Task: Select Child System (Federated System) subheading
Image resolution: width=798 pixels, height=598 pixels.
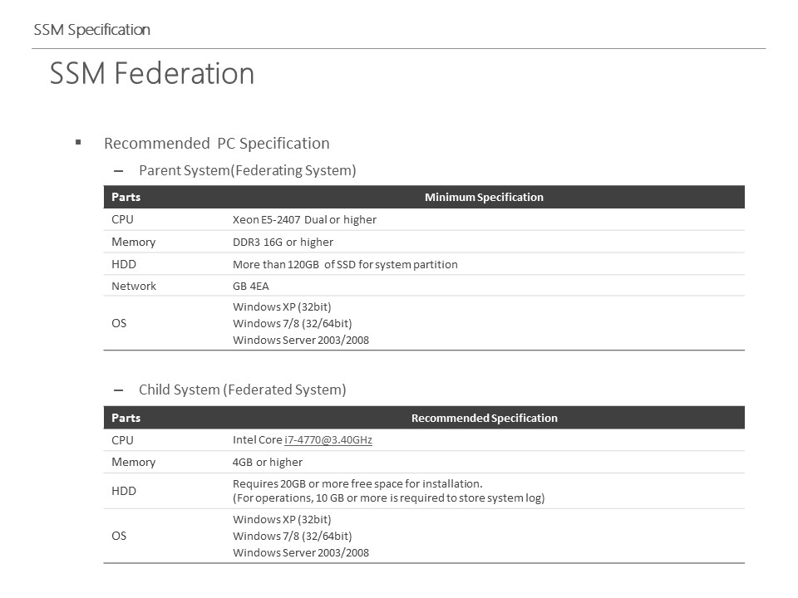Action: pos(242,390)
